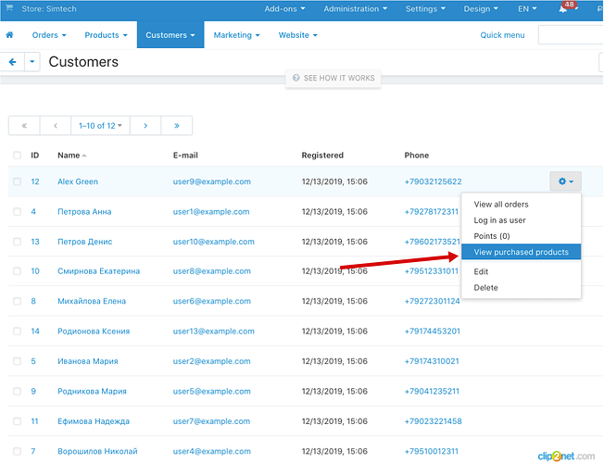The height and width of the screenshot is (463, 604).
Task: Sort table by Name column header
Action: pos(68,156)
